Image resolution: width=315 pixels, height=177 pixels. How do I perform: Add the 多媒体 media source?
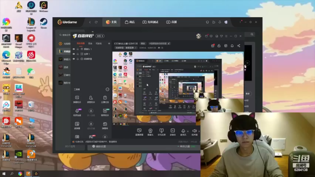173,132
